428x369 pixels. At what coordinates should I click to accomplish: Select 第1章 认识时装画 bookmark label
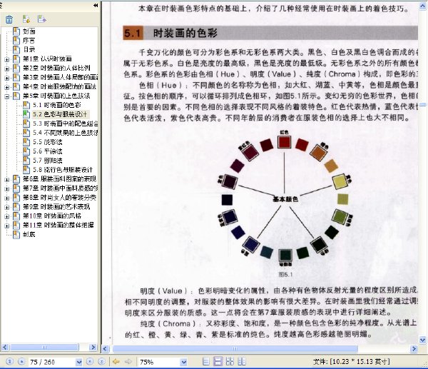coord(47,59)
